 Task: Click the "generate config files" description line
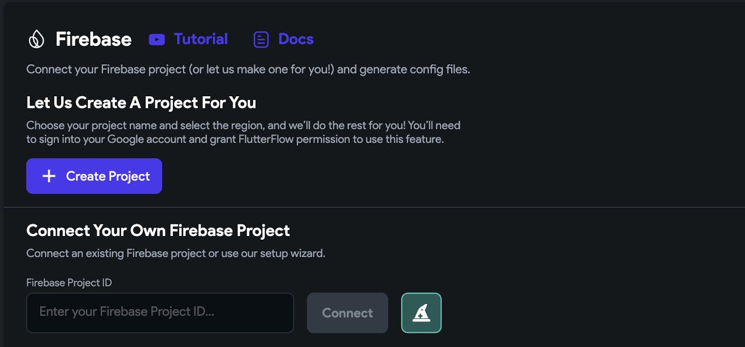(x=248, y=69)
